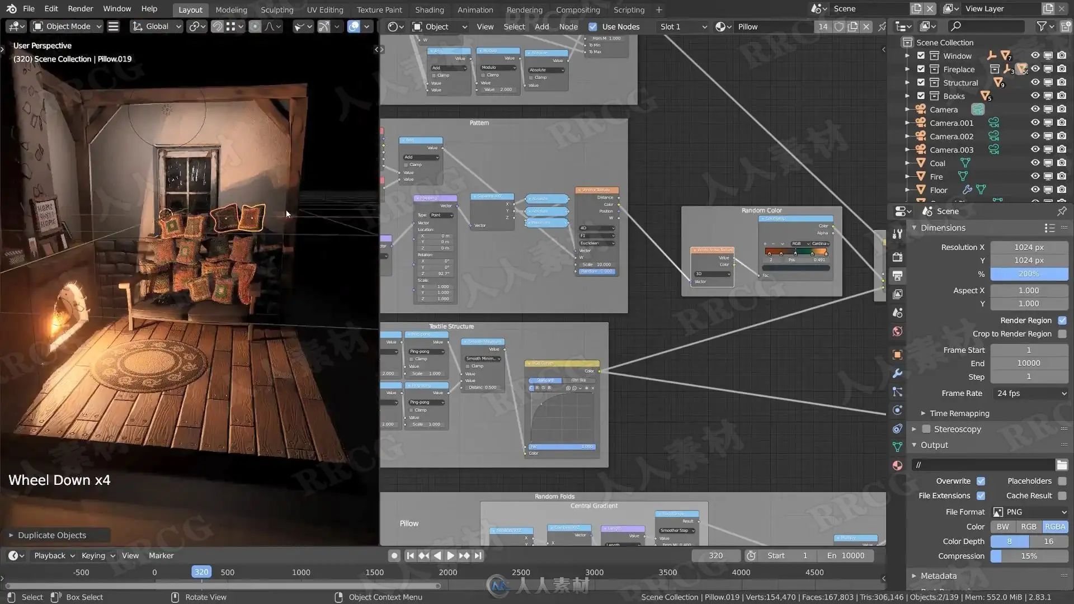Open the Render menu
1074x604 pixels.
click(81, 8)
